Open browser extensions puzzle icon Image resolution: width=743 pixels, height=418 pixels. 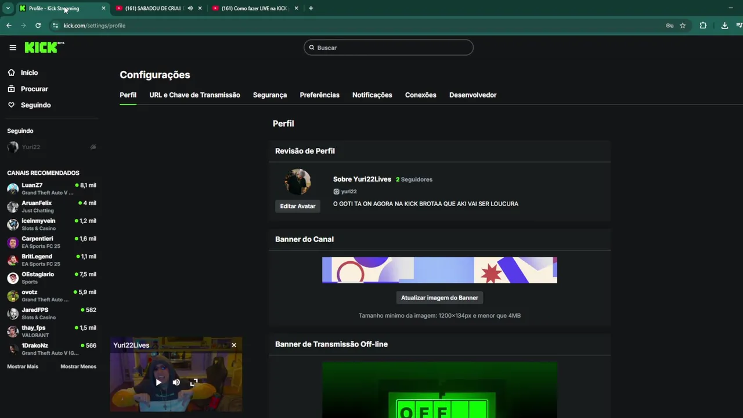click(703, 26)
